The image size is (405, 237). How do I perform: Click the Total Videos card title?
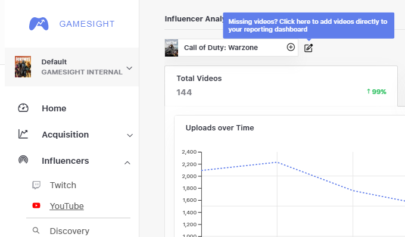pos(199,79)
